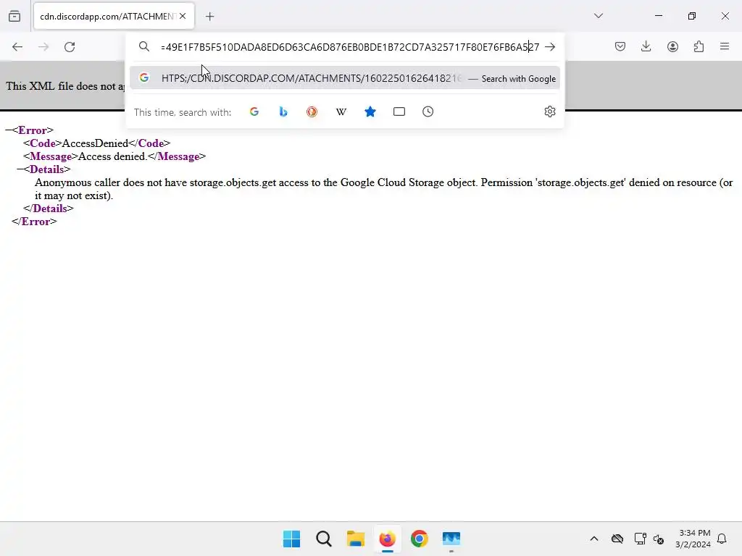Click the AccessDenied code text
This screenshot has width=742, height=556.
[95, 143]
